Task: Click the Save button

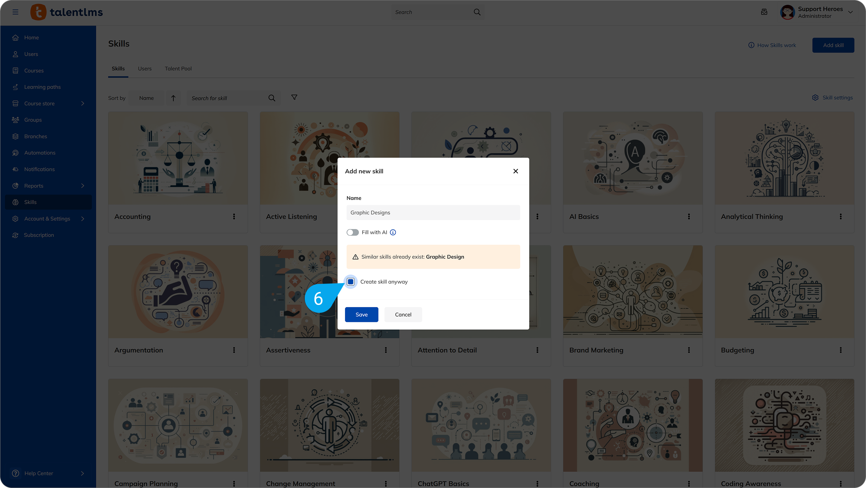Action: (x=362, y=315)
